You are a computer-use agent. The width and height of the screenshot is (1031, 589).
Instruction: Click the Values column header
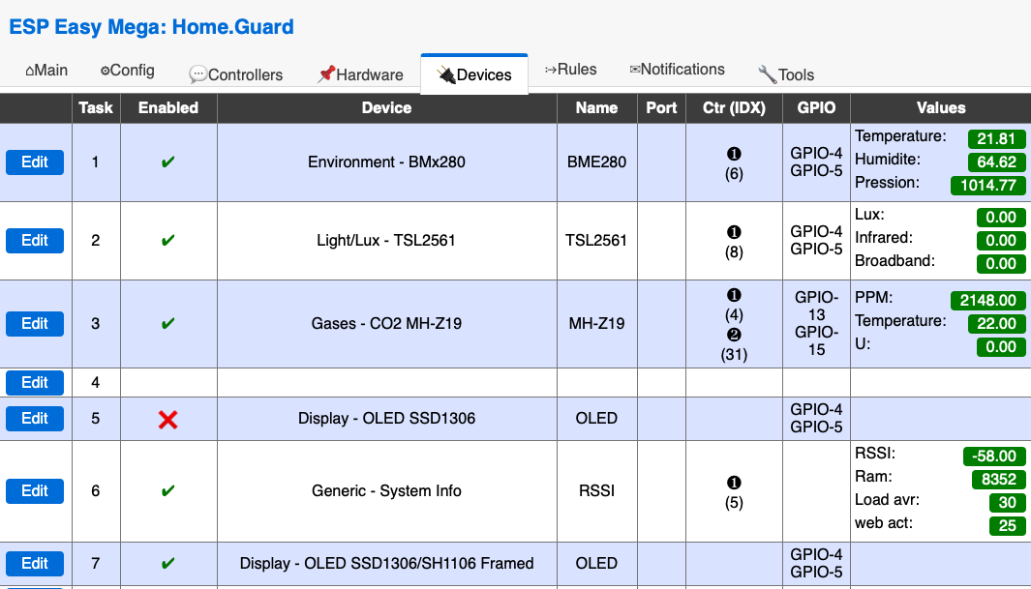940,108
